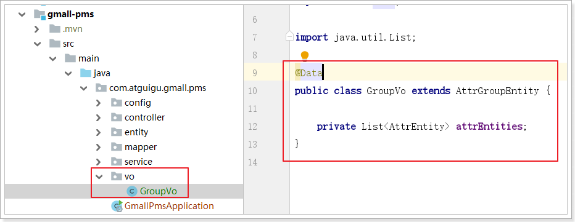Viewport: 575px width, 222px height.
Task: Select the service package label
Action: point(138,162)
